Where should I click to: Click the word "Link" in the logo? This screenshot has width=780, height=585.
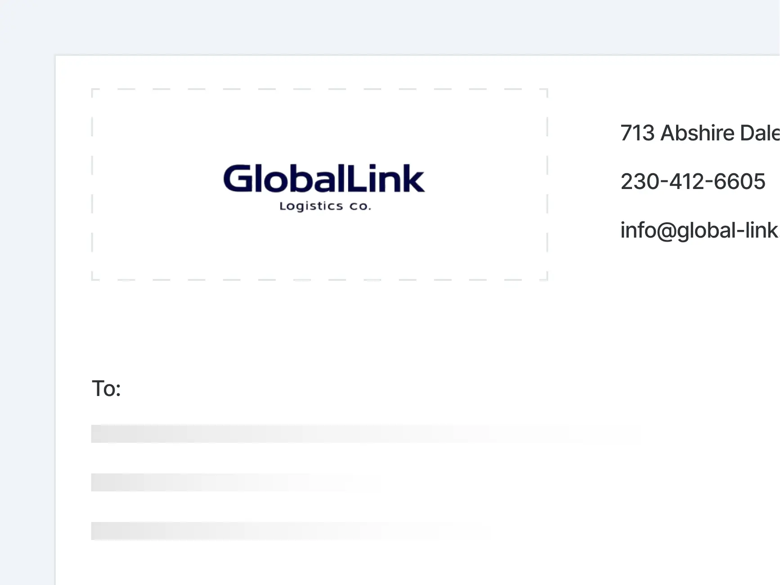(x=385, y=179)
